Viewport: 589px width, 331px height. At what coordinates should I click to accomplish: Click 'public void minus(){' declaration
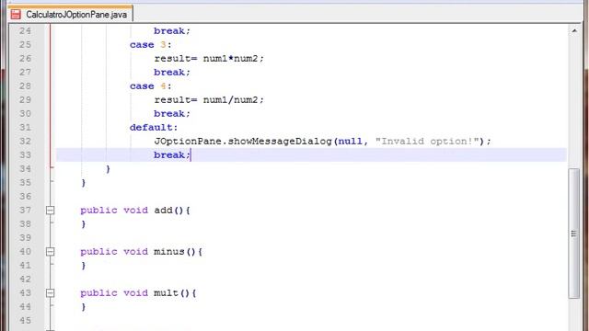142,252
